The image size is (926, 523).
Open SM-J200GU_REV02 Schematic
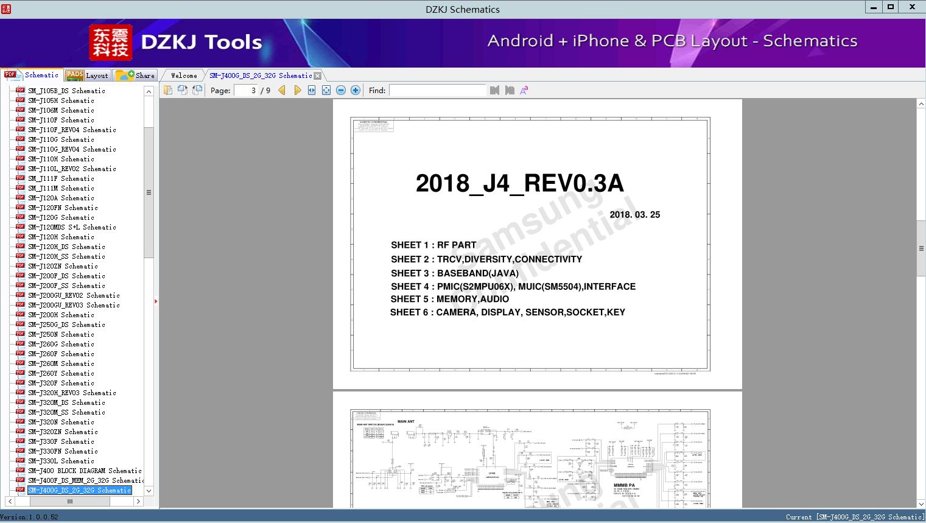74,295
